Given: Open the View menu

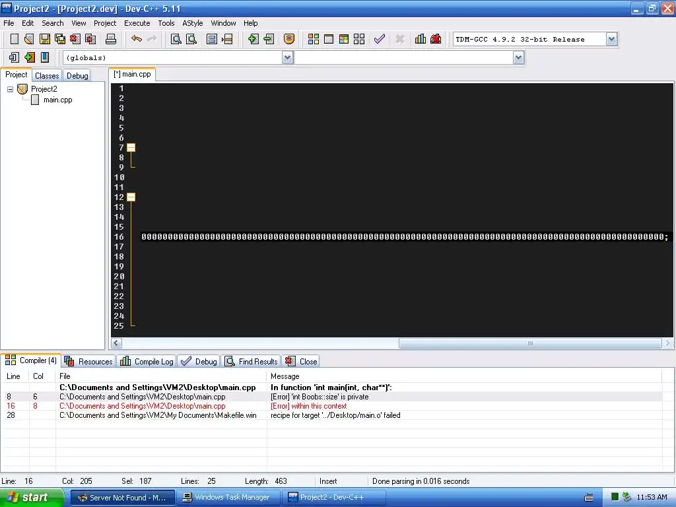Looking at the screenshot, I should tap(79, 23).
